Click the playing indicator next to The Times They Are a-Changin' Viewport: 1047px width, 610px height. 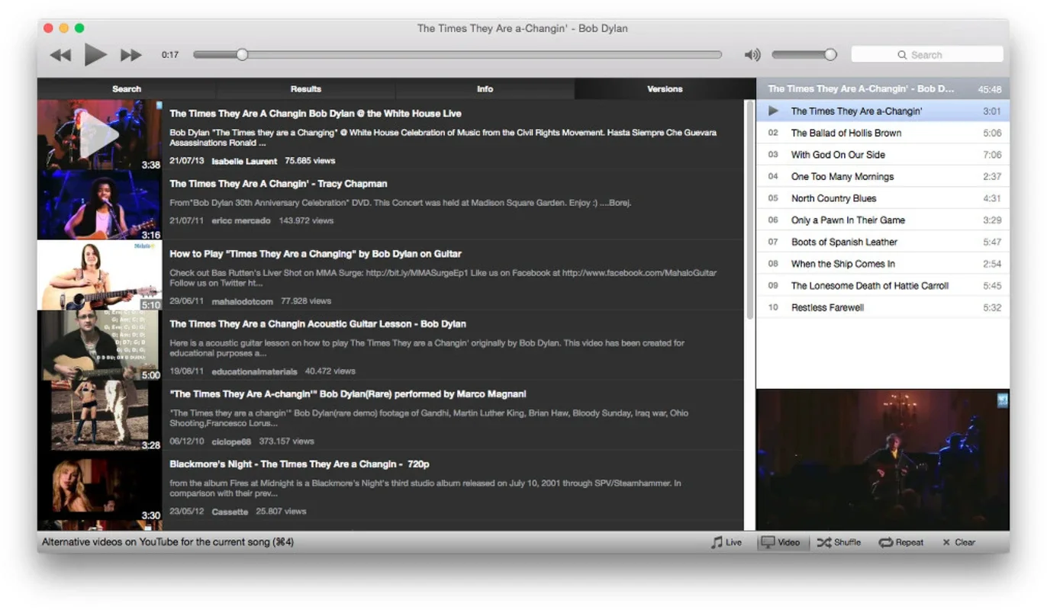click(x=773, y=111)
